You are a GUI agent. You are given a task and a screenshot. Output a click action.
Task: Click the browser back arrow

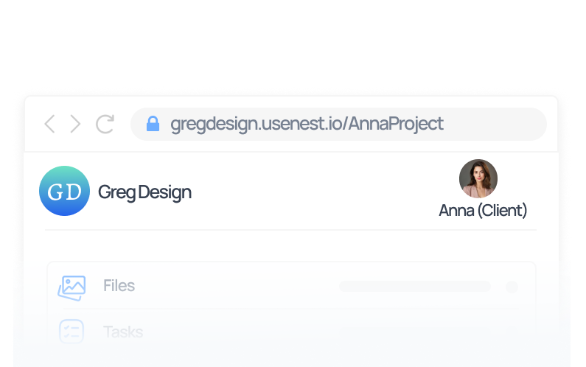pos(49,124)
